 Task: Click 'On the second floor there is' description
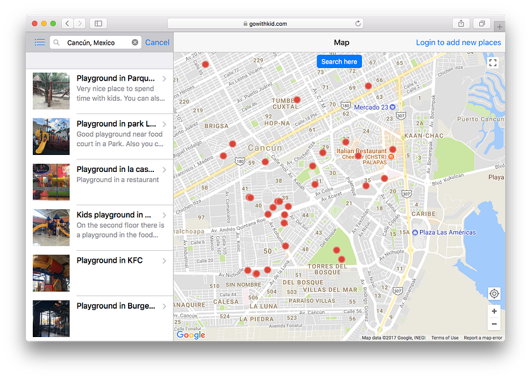120,226
